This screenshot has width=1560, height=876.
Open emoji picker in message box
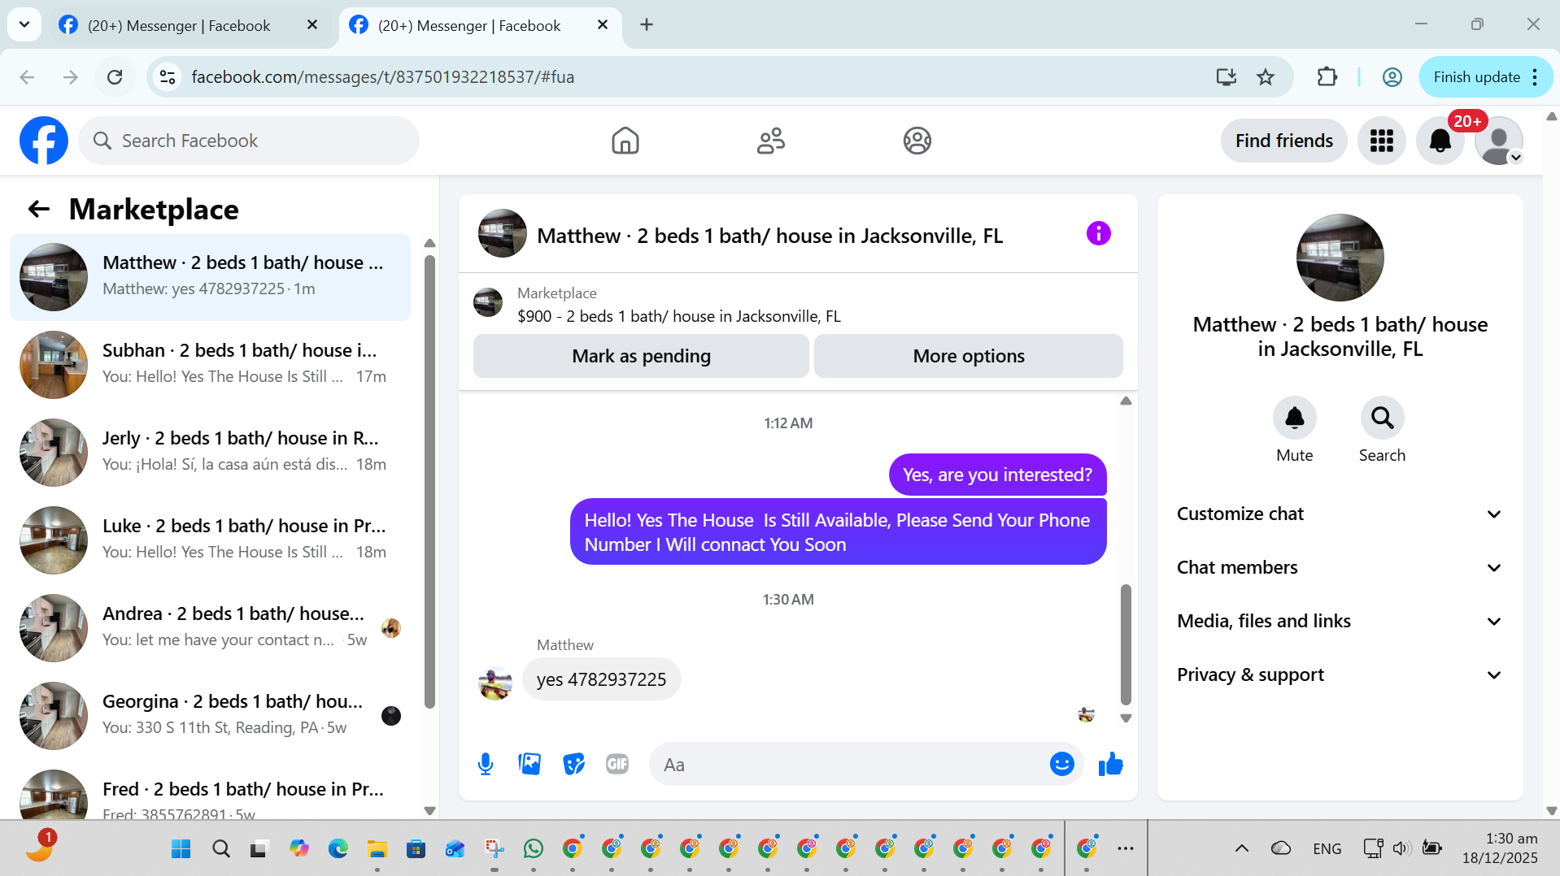click(1061, 765)
